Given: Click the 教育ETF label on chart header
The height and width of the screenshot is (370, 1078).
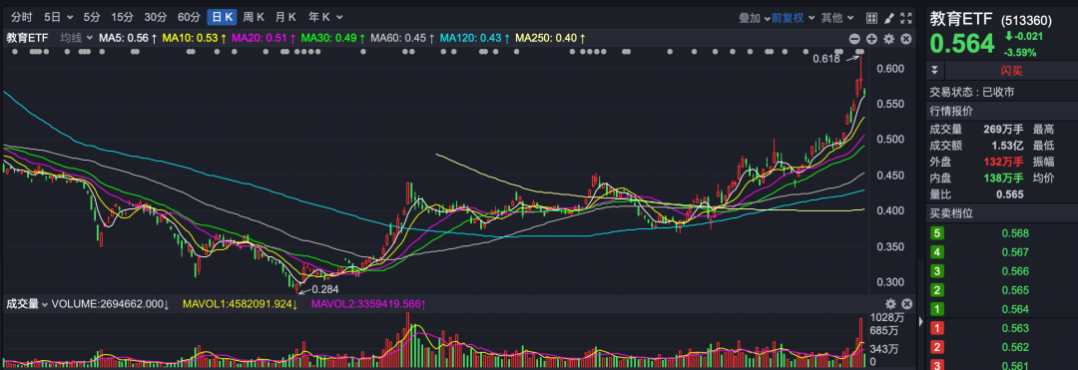Looking at the screenshot, I should [28, 39].
